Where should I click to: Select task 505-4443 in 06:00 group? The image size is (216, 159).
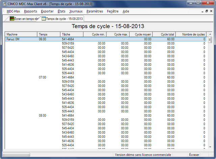pyautogui.click(x=68, y=73)
